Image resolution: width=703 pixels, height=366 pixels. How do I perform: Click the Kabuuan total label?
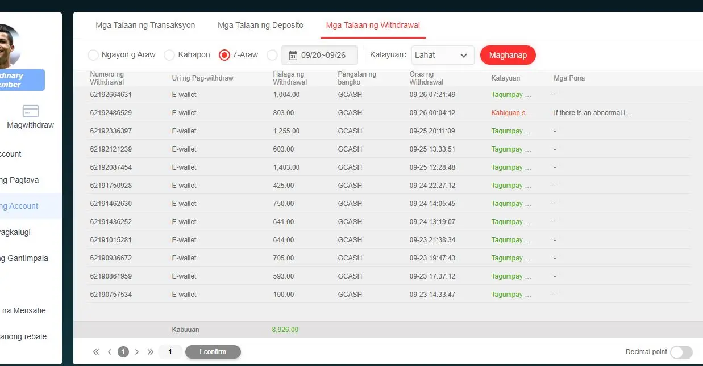coord(186,330)
